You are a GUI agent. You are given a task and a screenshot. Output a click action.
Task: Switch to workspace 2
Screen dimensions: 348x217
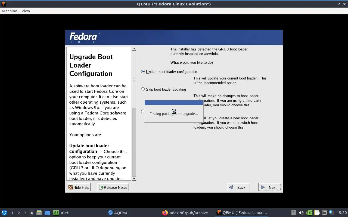(x=18, y=213)
